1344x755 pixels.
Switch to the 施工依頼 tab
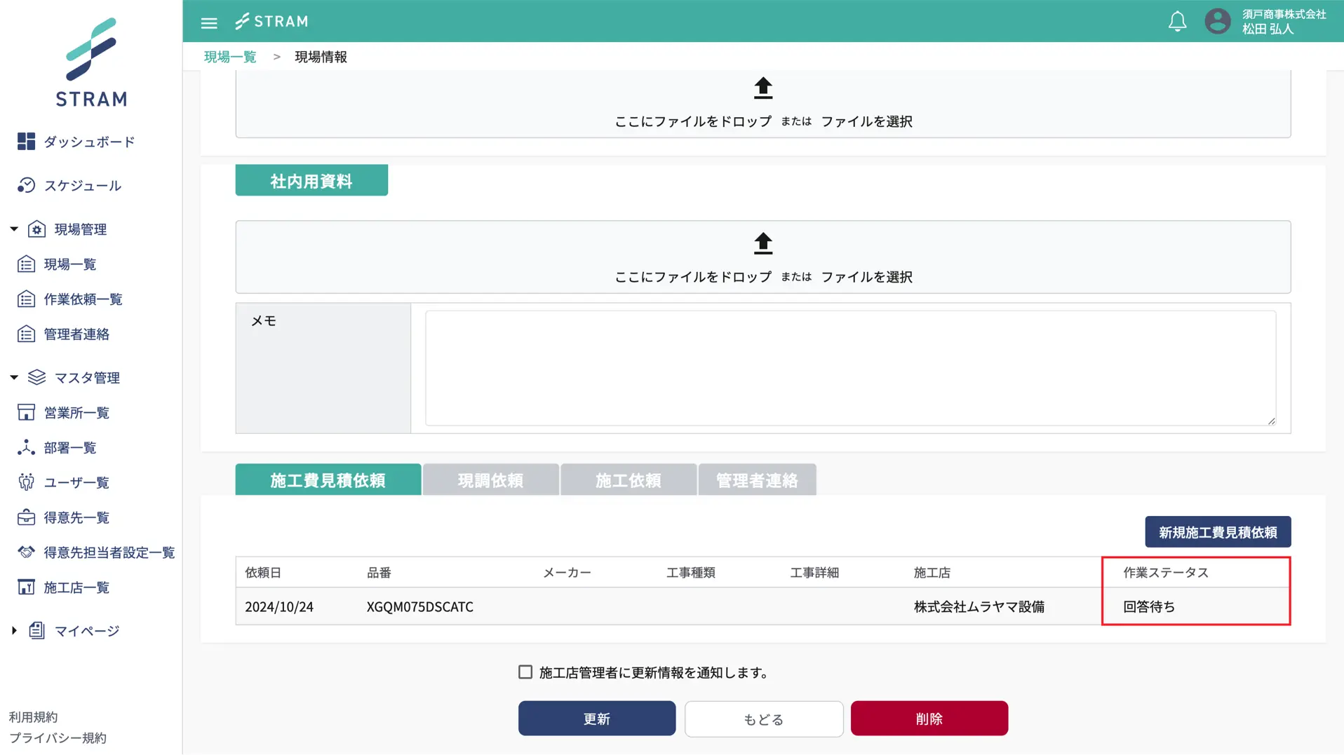628,479
